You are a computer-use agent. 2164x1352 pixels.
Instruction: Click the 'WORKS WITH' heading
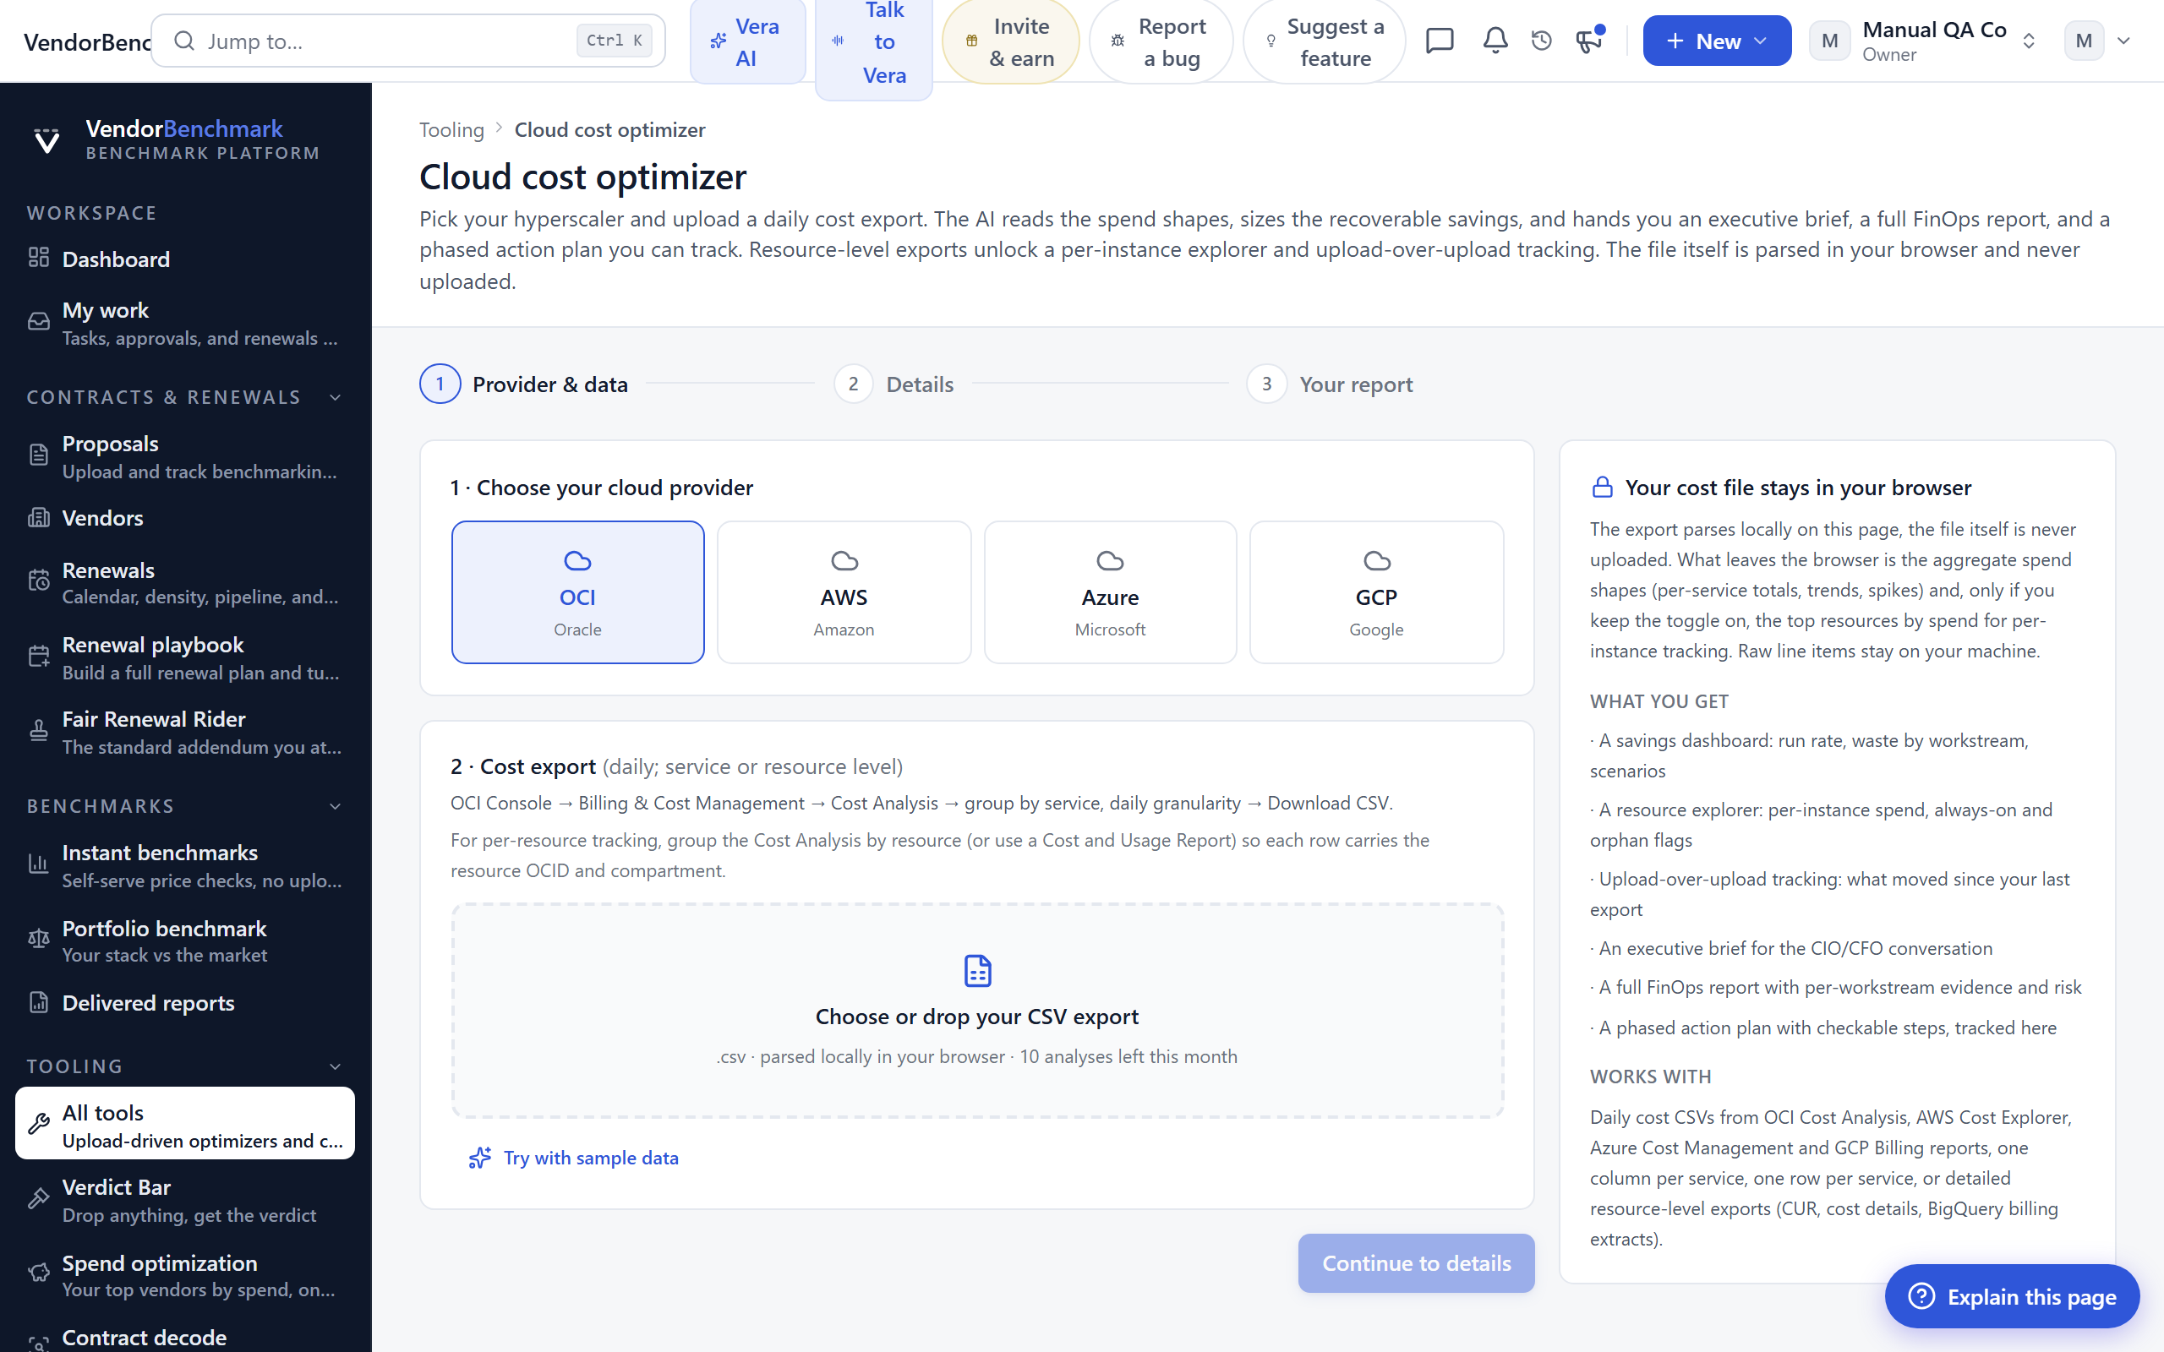1651,1077
